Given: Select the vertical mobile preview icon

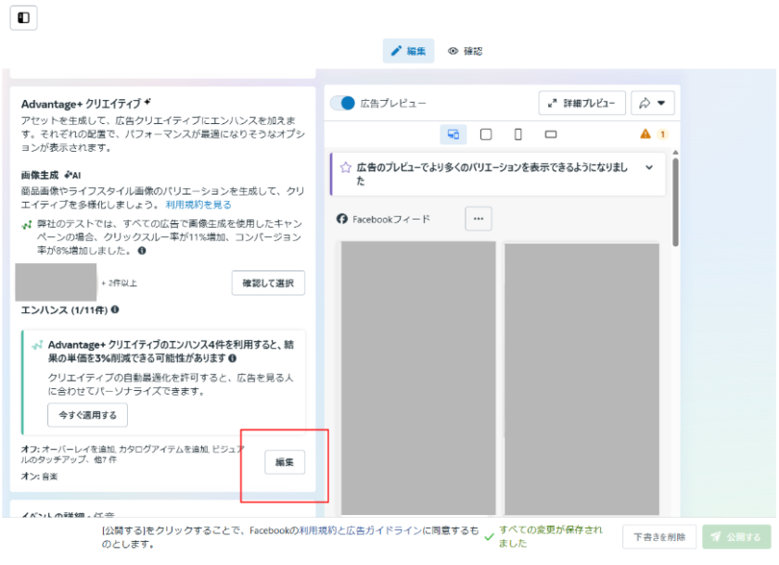Looking at the screenshot, I should tap(517, 134).
